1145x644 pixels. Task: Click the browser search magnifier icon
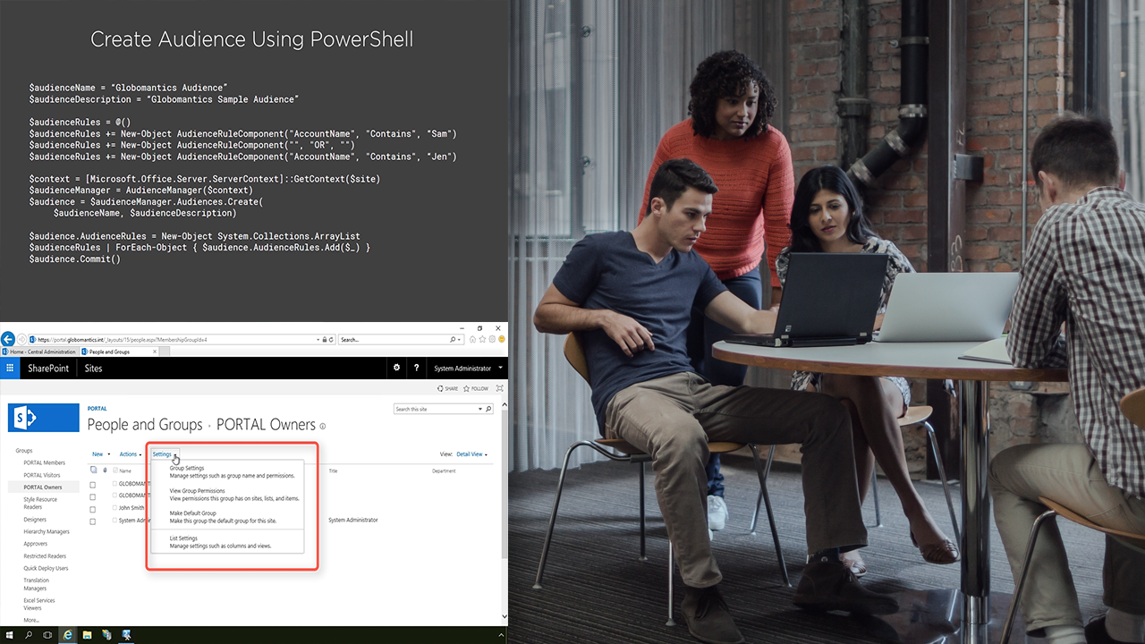[454, 340]
